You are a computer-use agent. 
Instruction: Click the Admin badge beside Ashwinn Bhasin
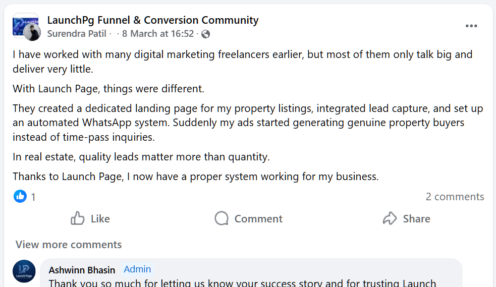point(137,269)
